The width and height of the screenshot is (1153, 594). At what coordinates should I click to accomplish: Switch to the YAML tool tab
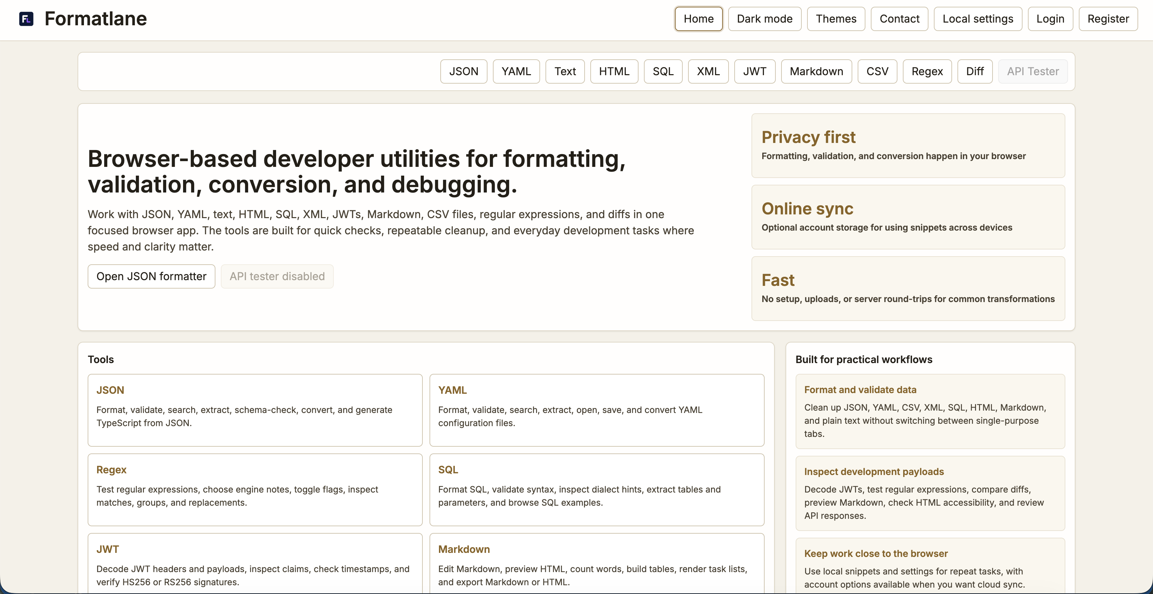coord(516,71)
